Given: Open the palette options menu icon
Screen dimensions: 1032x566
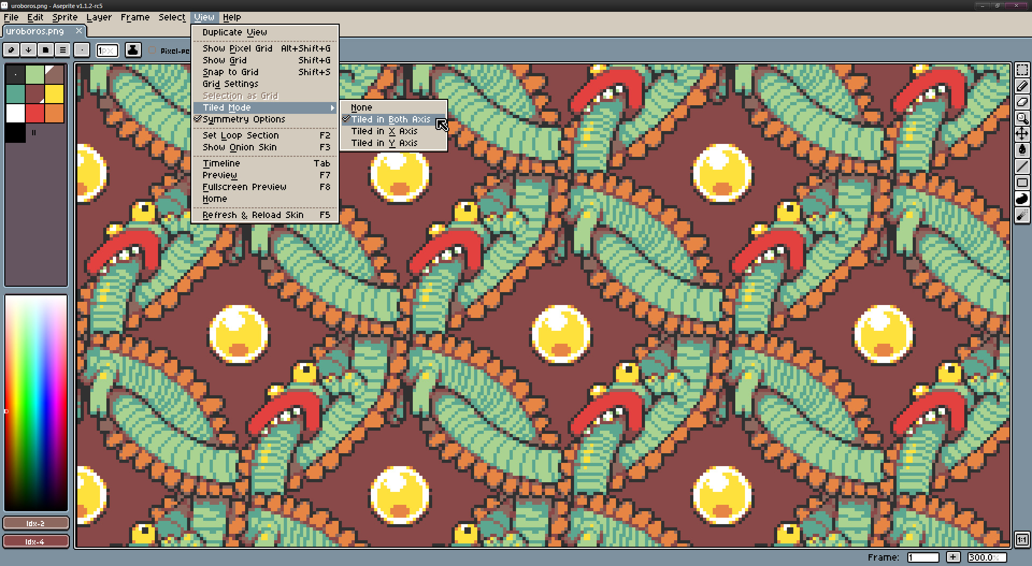Looking at the screenshot, I should pyautogui.click(x=62, y=50).
